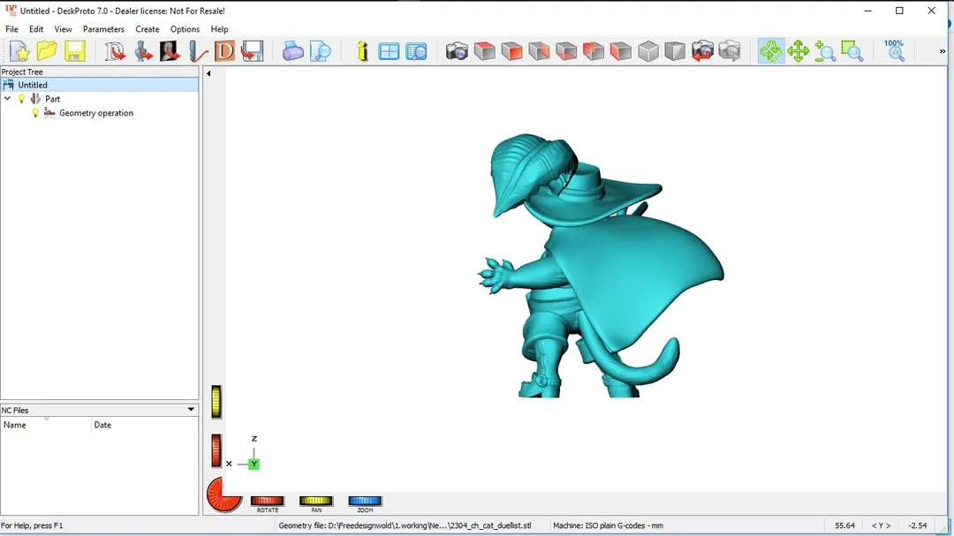Toggle the Geometry operation lightbulb visibility
Screen dimensions: 954x536
[35, 112]
